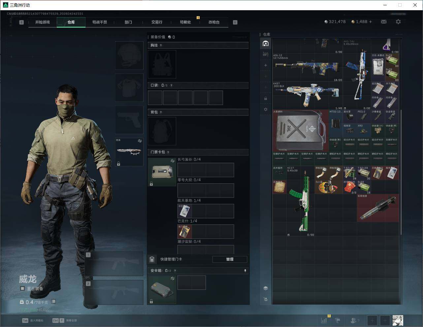Screen dimensions: 423x327
Task: Swap the melee knife using its swap arrows
Action: [x=140, y=141]
